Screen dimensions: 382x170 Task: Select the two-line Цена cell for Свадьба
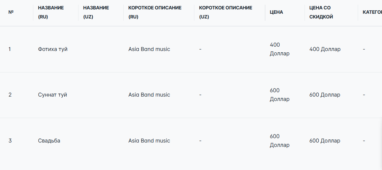[x=279, y=141]
